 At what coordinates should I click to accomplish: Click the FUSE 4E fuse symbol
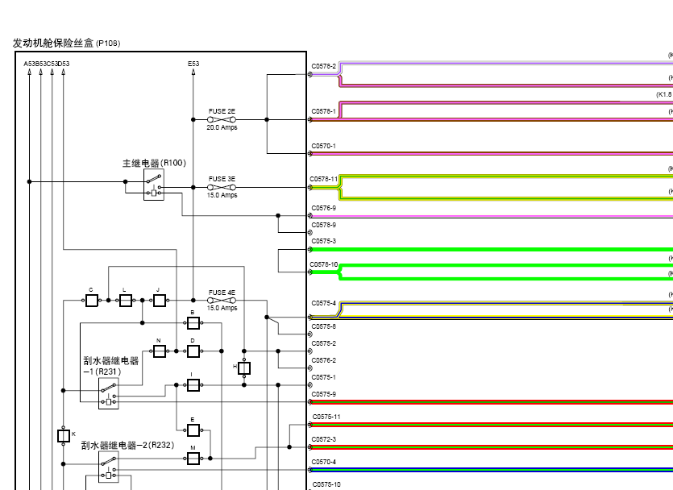[222, 301]
